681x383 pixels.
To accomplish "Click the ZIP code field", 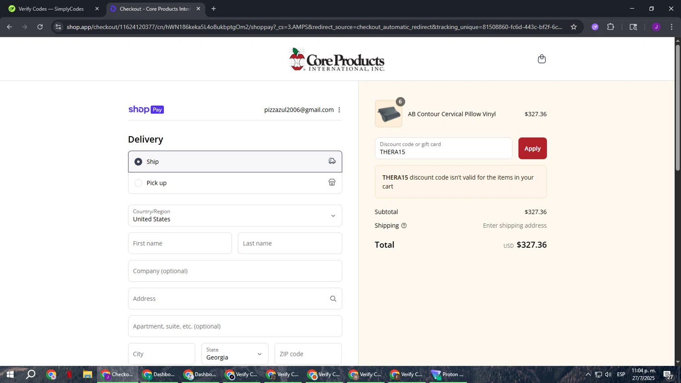I will (x=308, y=354).
